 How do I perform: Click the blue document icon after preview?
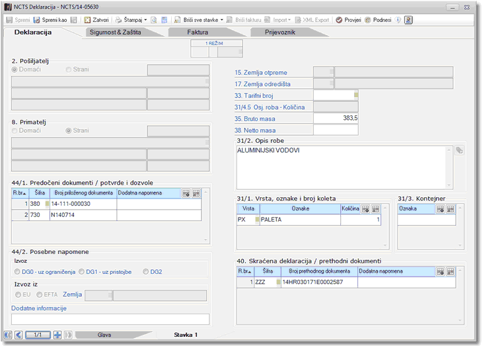165,20
